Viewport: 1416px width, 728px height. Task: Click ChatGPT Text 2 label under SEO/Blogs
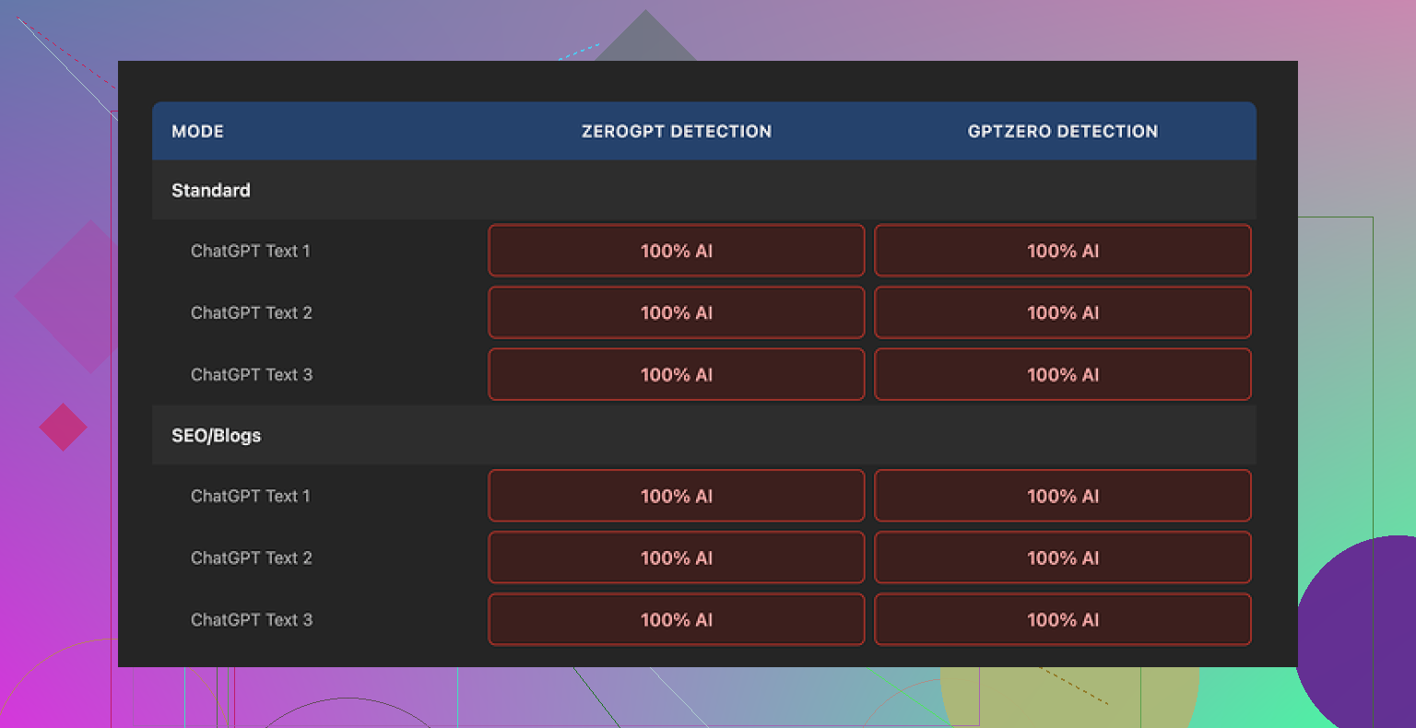tap(251, 558)
